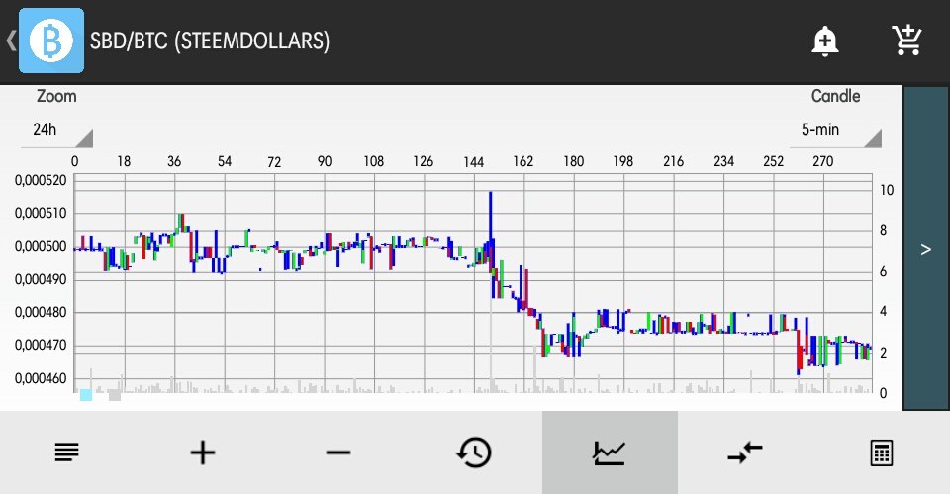Open trade history clock icon
950x494 pixels.
(474, 453)
